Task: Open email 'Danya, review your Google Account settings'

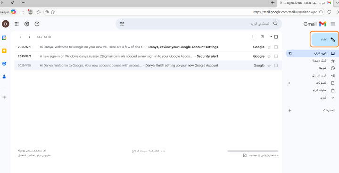Action: coord(183,47)
